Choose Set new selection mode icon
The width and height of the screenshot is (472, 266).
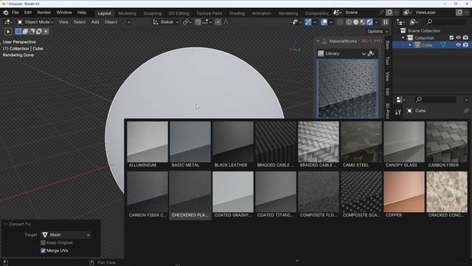(x=18, y=31)
